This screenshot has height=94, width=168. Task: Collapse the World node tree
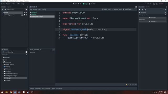tap(2, 13)
